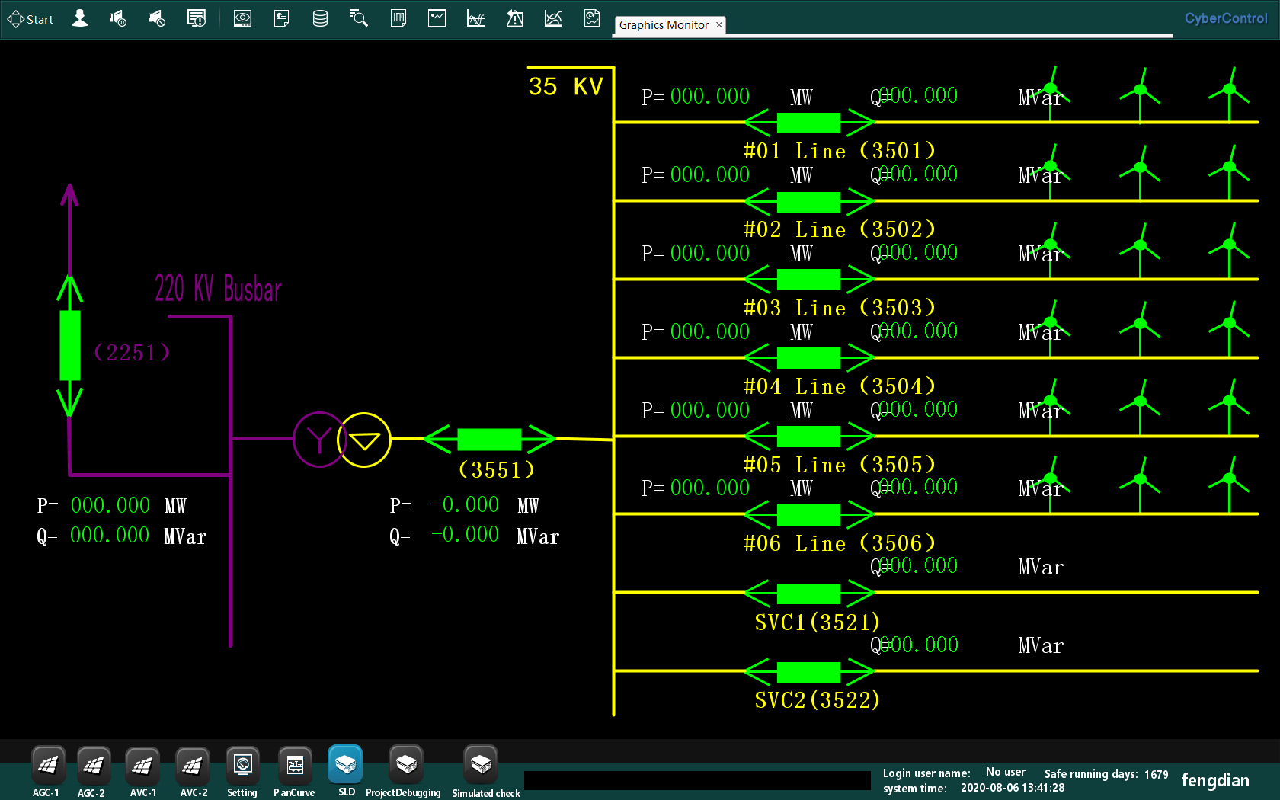Toggle the SVC1 3521 breaker
This screenshot has height=800, width=1280.
[x=808, y=593]
